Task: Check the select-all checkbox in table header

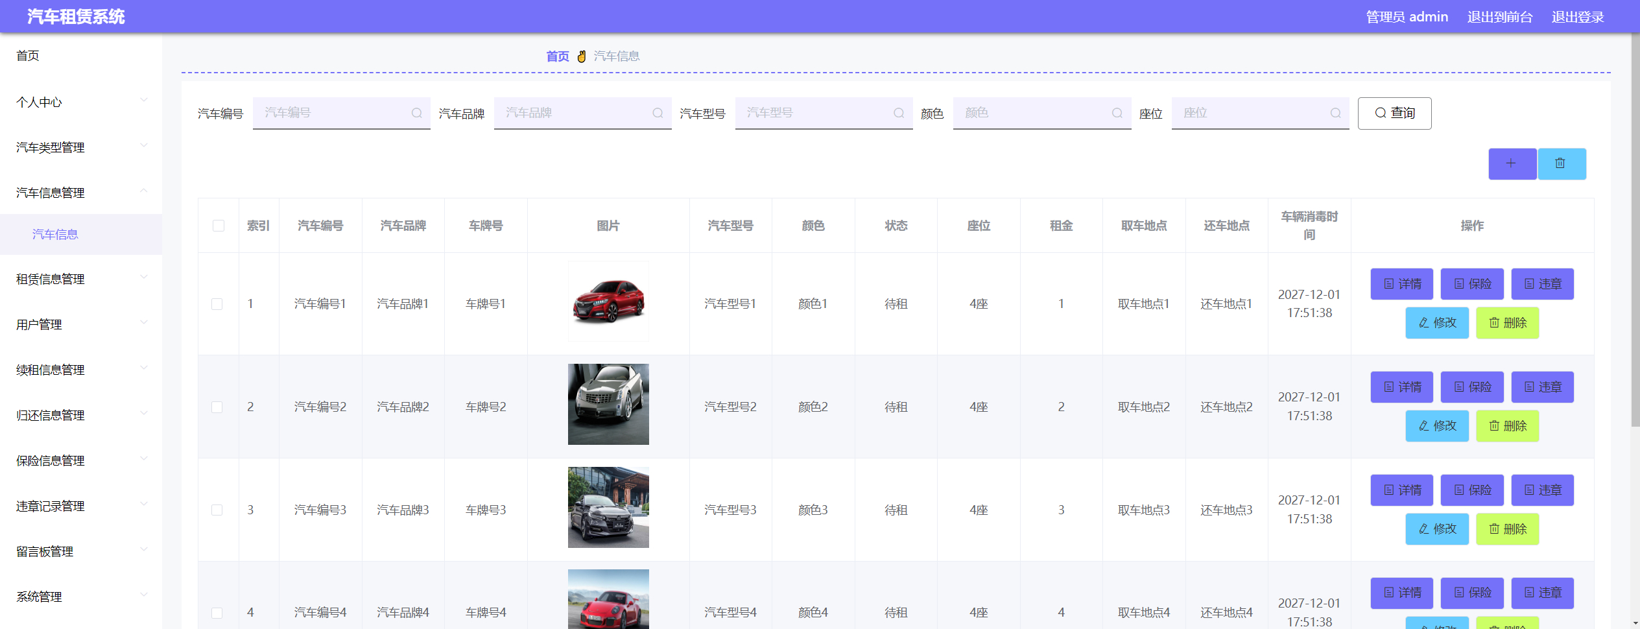Action: 217,226
